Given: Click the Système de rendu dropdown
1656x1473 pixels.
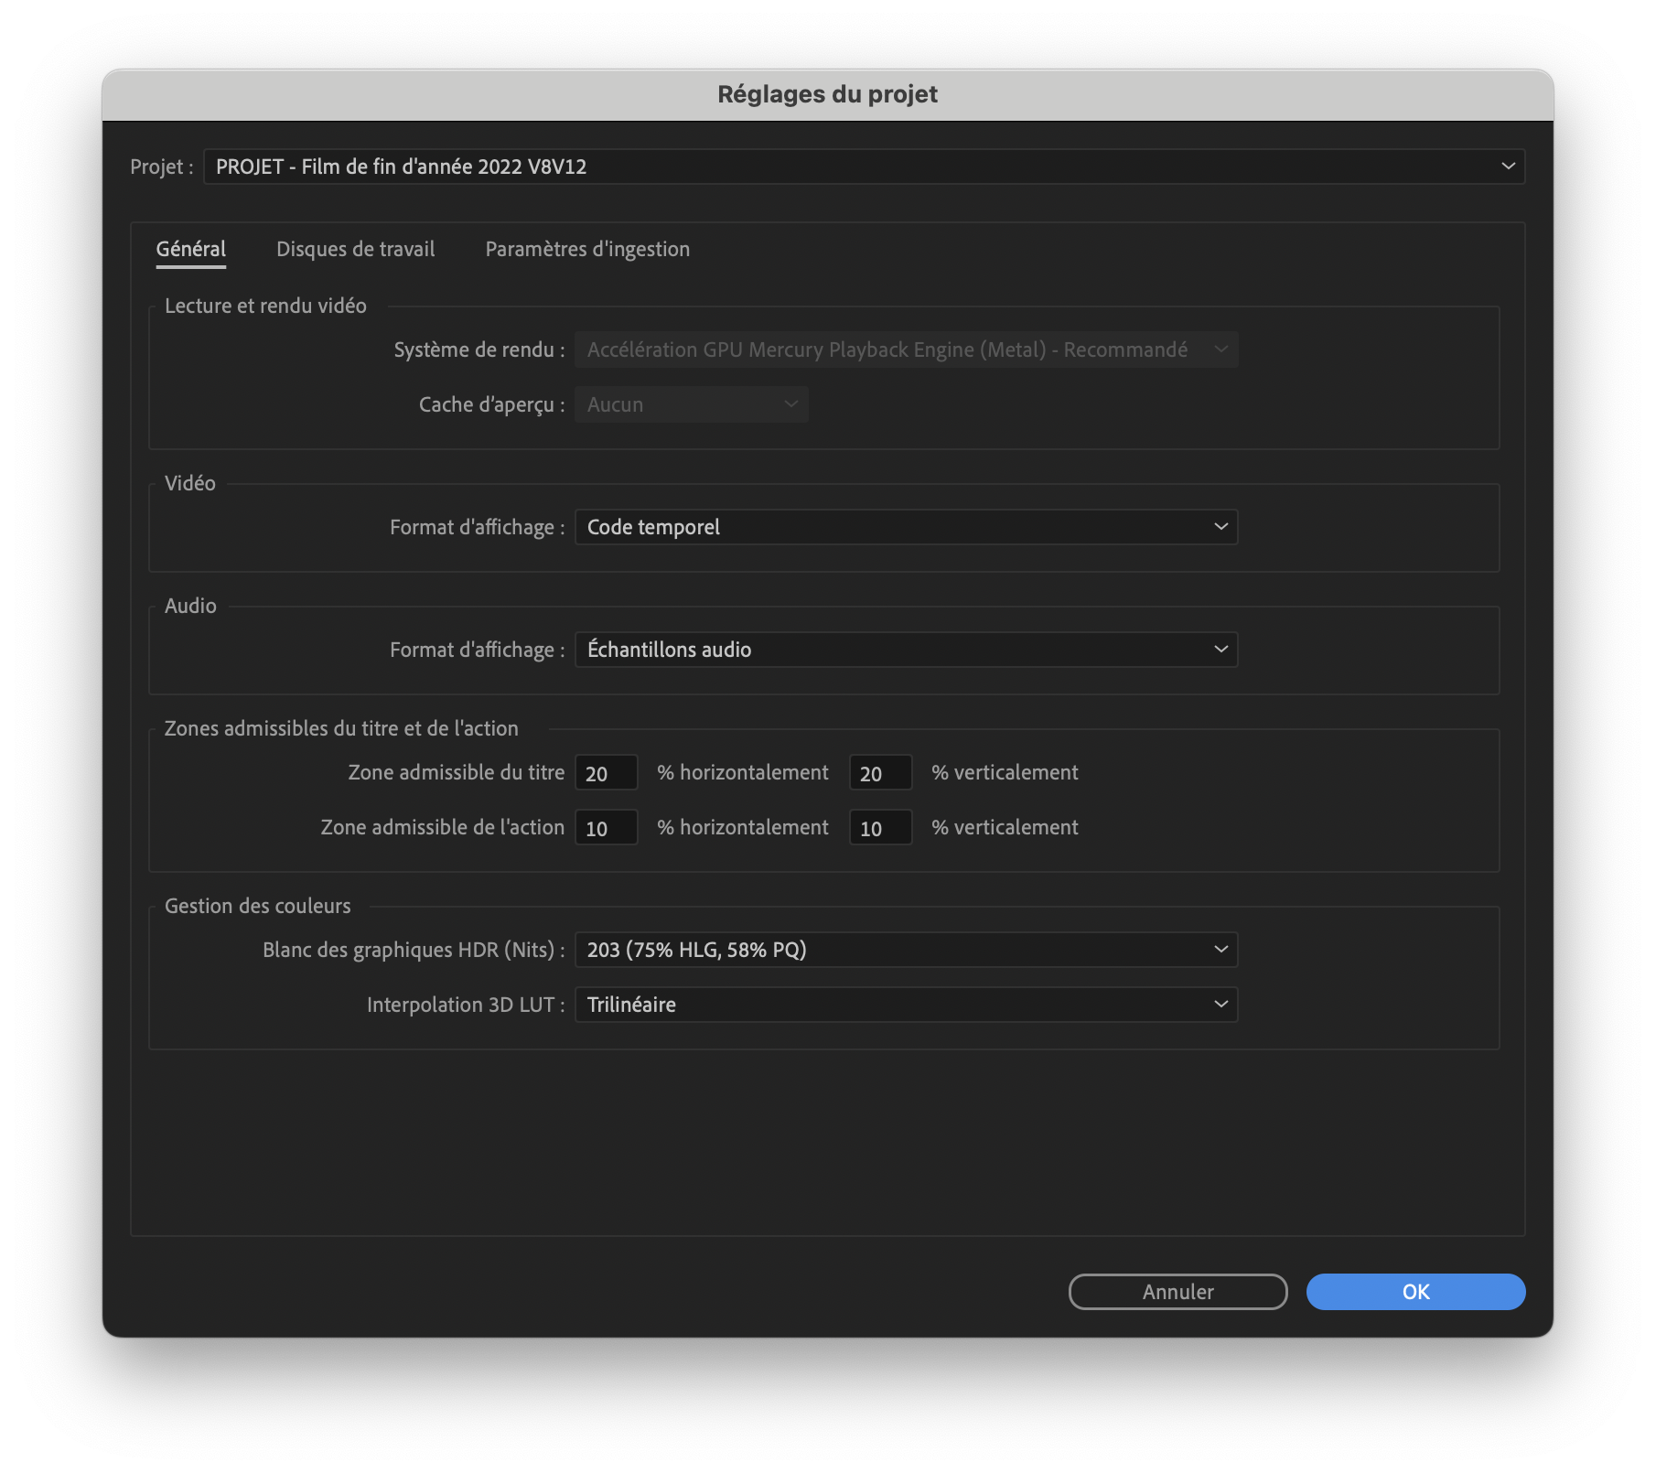Looking at the screenshot, I should point(906,349).
